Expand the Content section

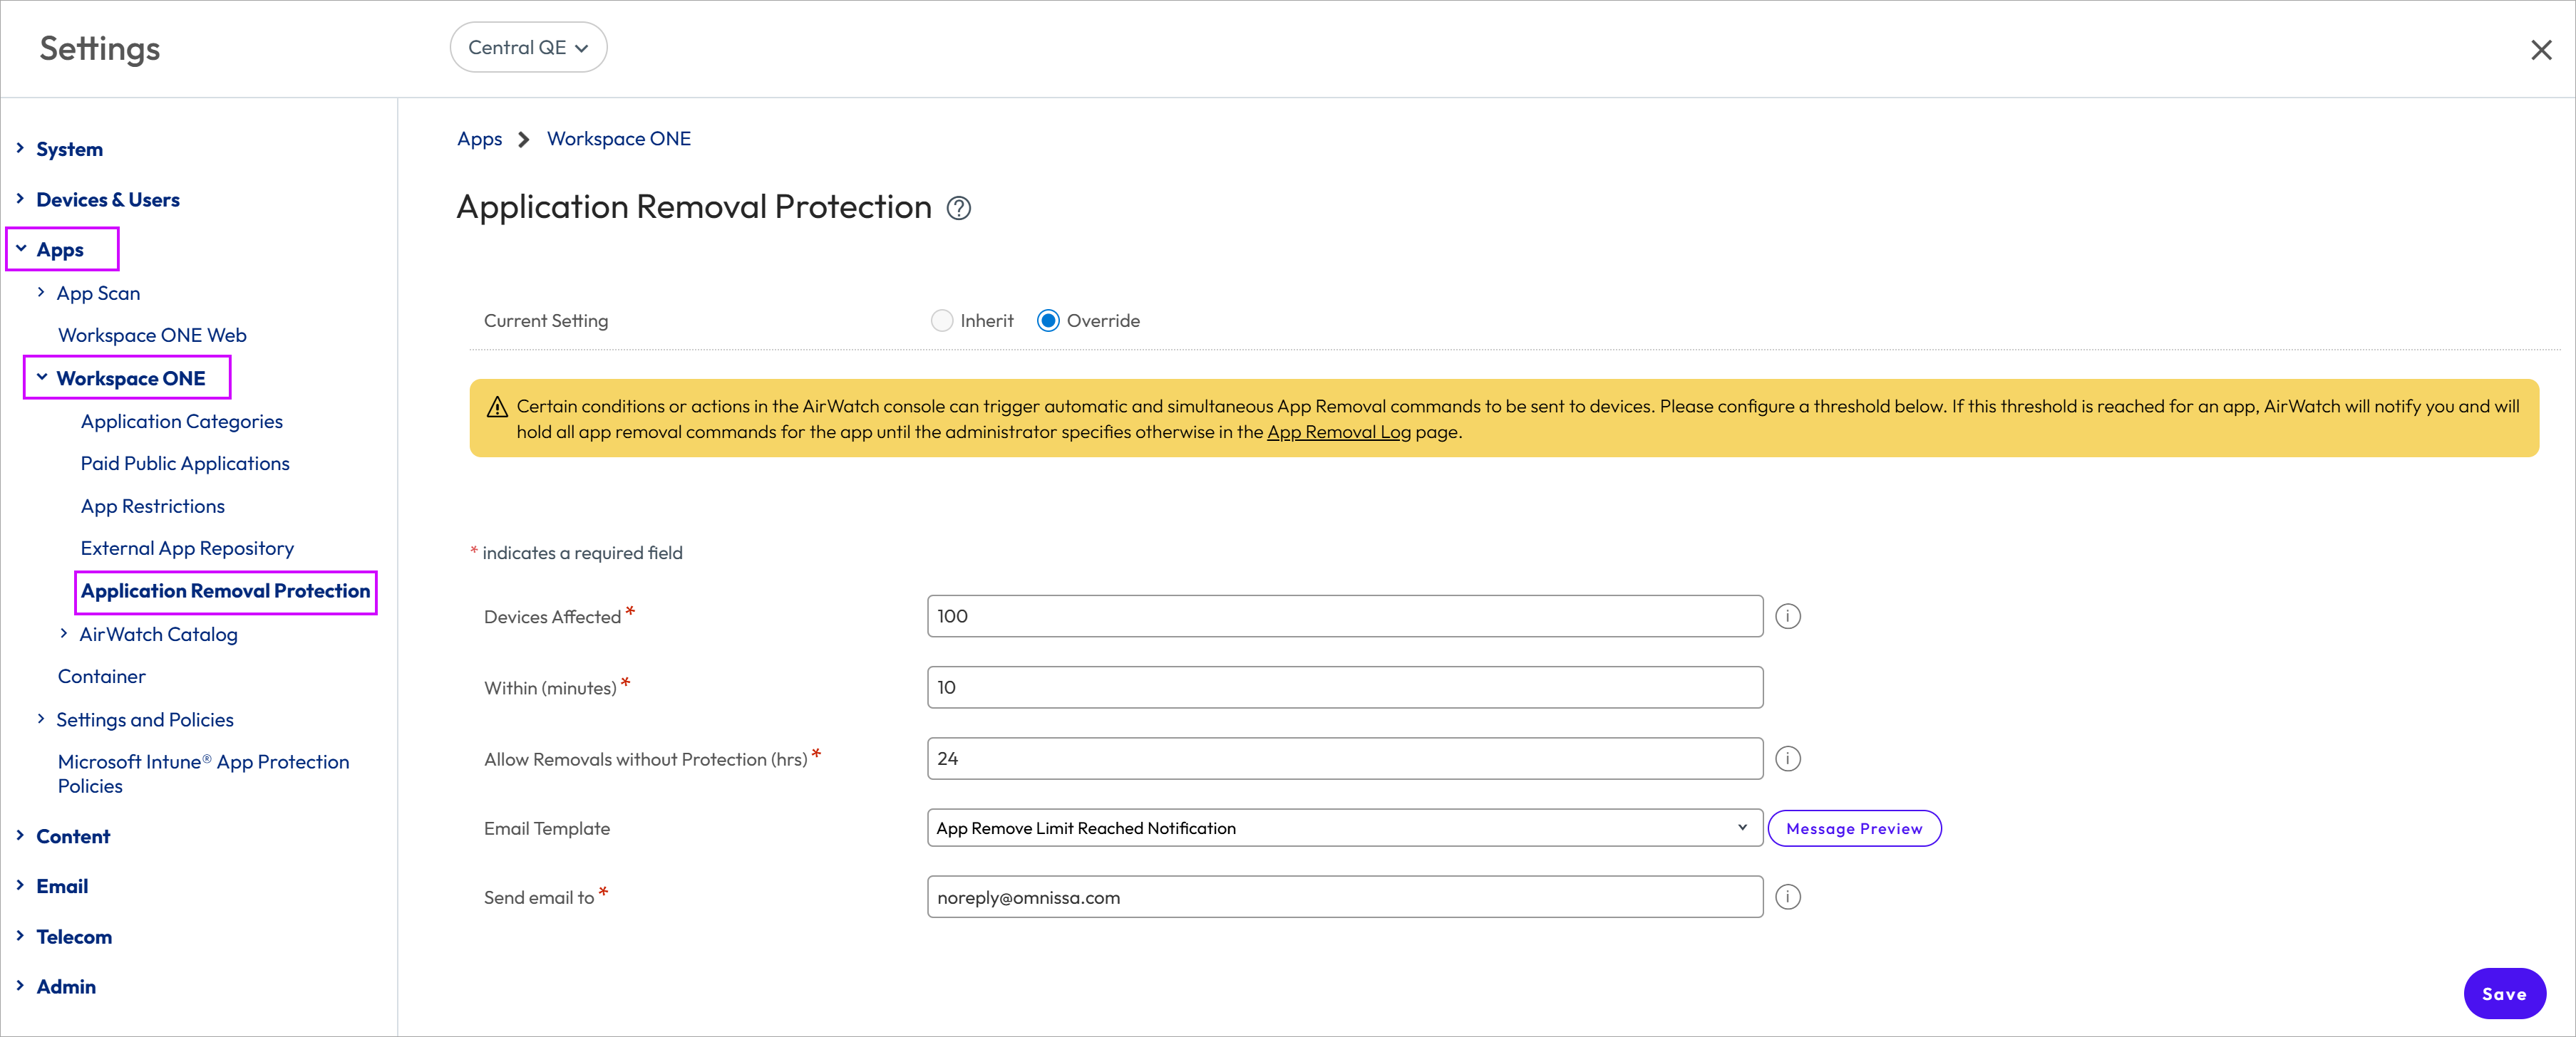(x=20, y=835)
